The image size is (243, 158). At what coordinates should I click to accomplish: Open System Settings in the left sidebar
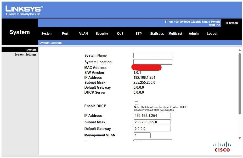[x=25, y=54]
